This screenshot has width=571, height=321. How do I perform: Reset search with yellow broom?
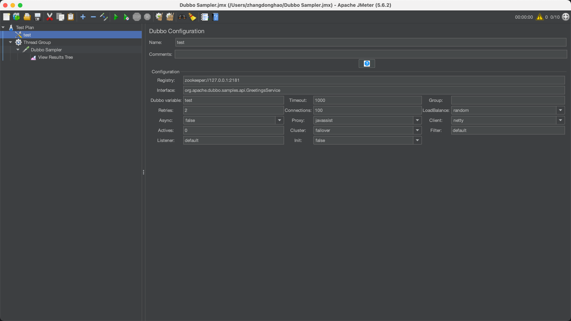click(x=193, y=17)
